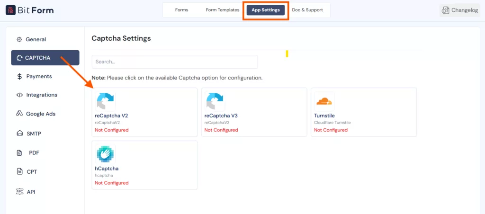This screenshot has width=485, height=214.
Task: Click the Cloudflare Turnstile cloud icon
Action: pyautogui.click(x=324, y=101)
